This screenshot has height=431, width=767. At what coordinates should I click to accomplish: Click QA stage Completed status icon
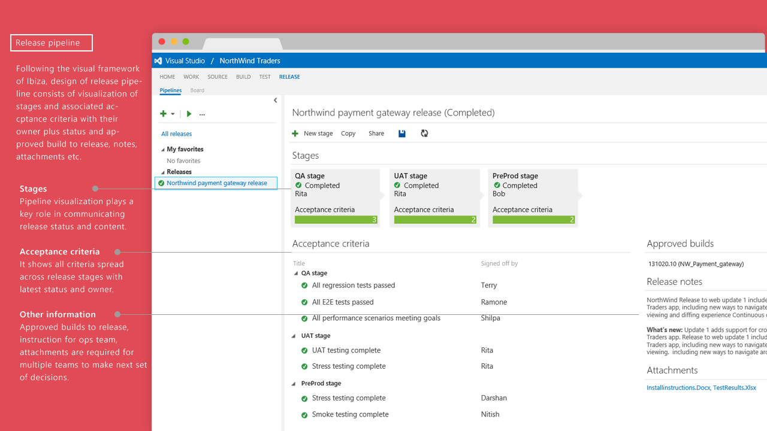coord(298,186)
